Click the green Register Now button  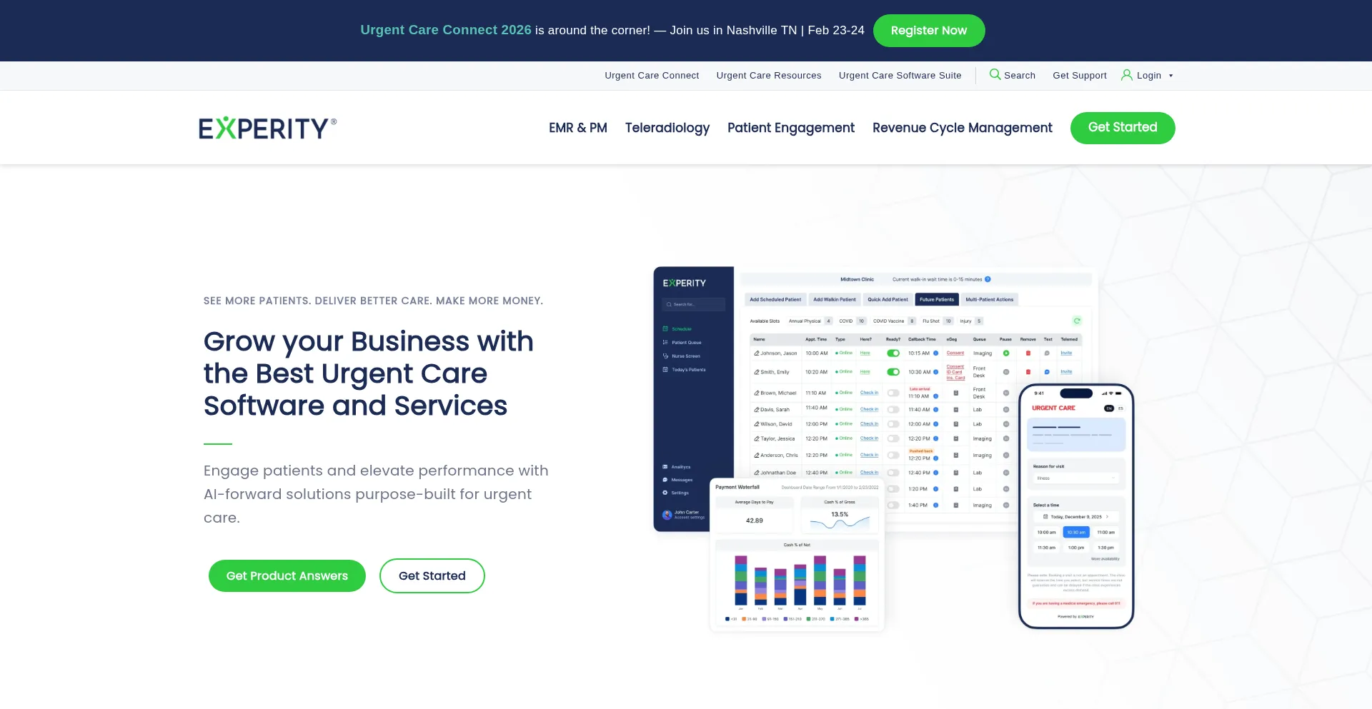coord(928,31)
